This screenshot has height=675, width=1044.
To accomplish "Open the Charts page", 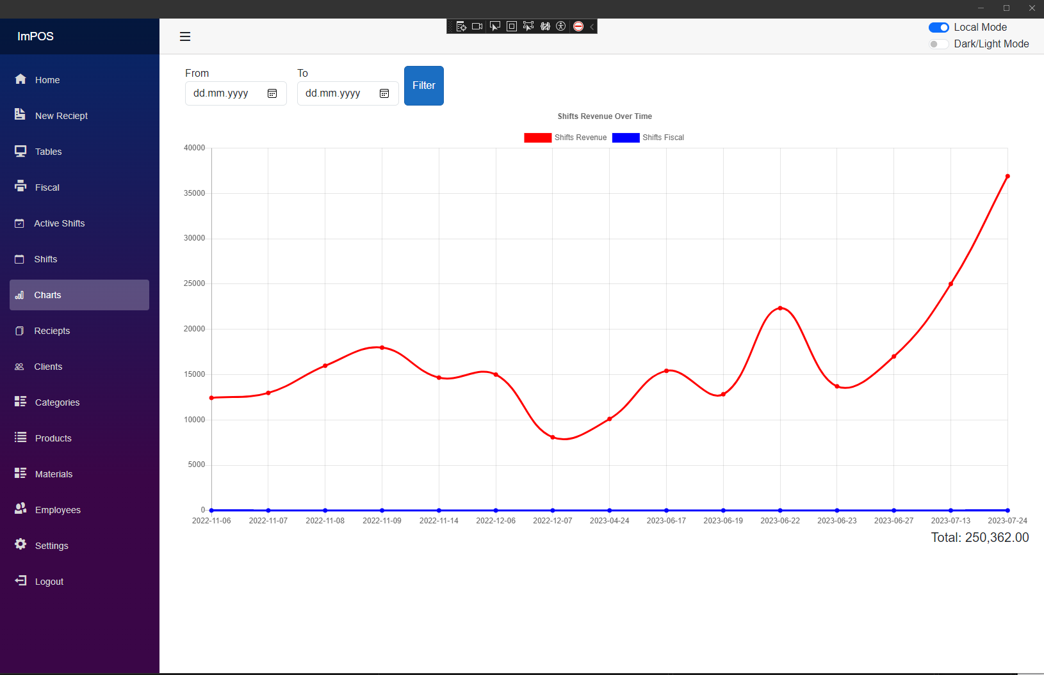I will click(79, 295).
